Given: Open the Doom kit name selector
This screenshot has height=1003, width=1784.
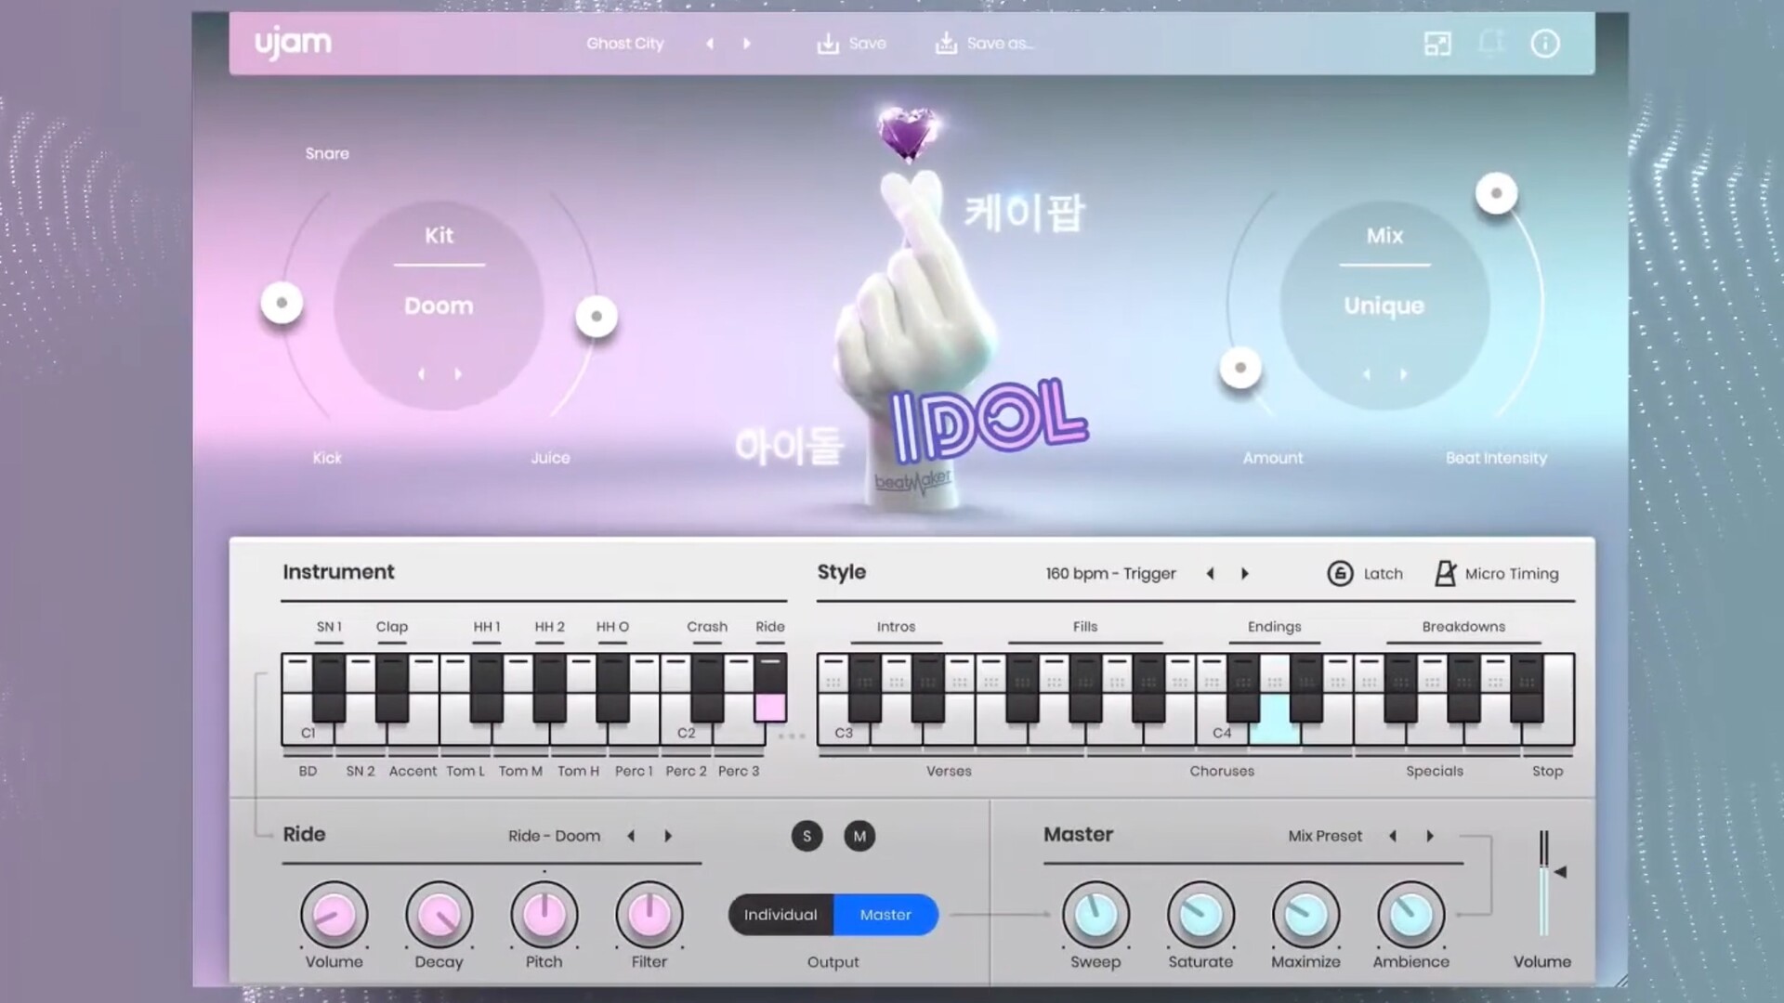Looking at the screenshot, I should [439, 306].
